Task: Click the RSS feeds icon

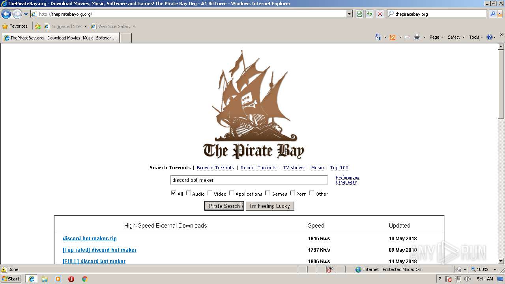Action: tap(393, 37)
